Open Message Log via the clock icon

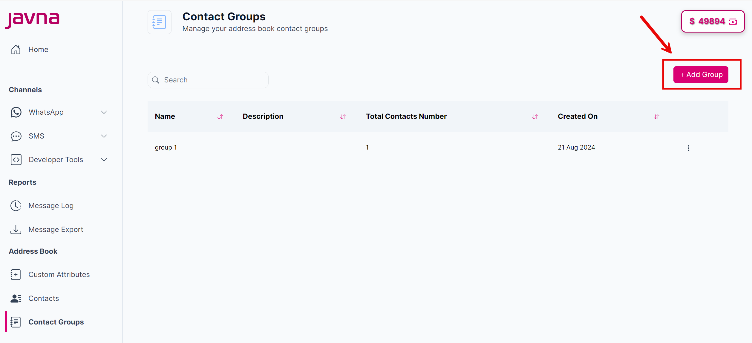(16, 205)
